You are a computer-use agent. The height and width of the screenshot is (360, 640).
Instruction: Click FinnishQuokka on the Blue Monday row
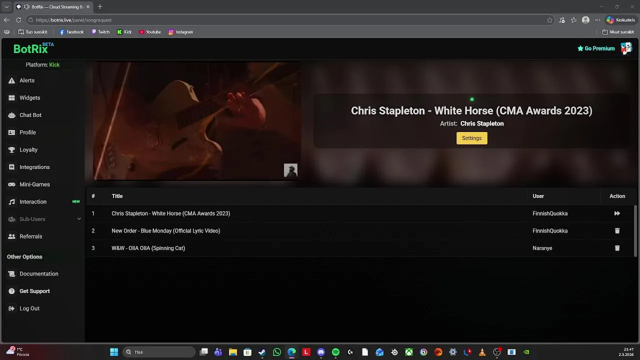tap(550, 231)
